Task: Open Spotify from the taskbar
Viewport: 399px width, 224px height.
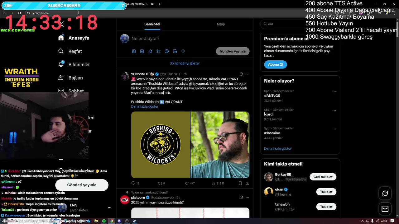Action: pyautogui.click(x=104, y=221)
